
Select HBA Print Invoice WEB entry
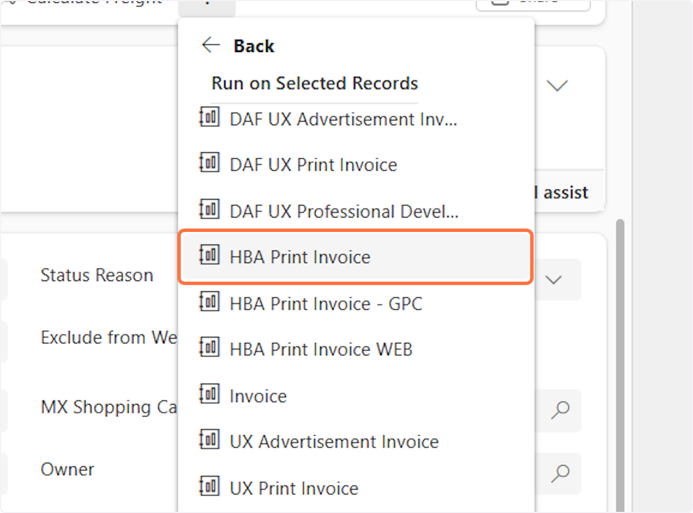321,349
